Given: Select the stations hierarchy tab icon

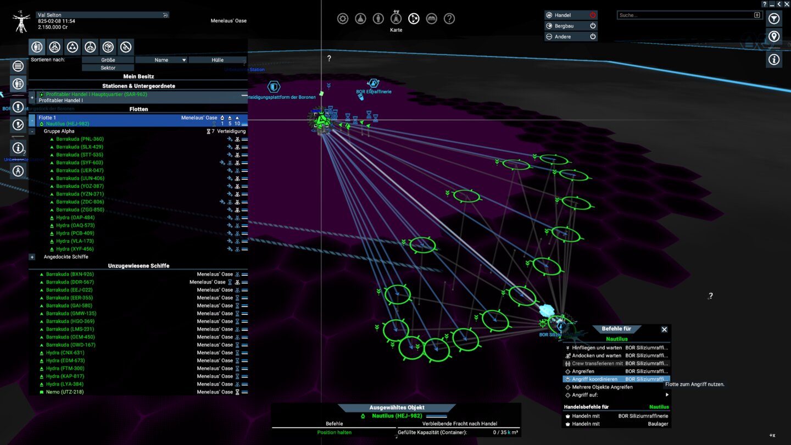Looking at the screenshot, I should [x=54, y=47].
